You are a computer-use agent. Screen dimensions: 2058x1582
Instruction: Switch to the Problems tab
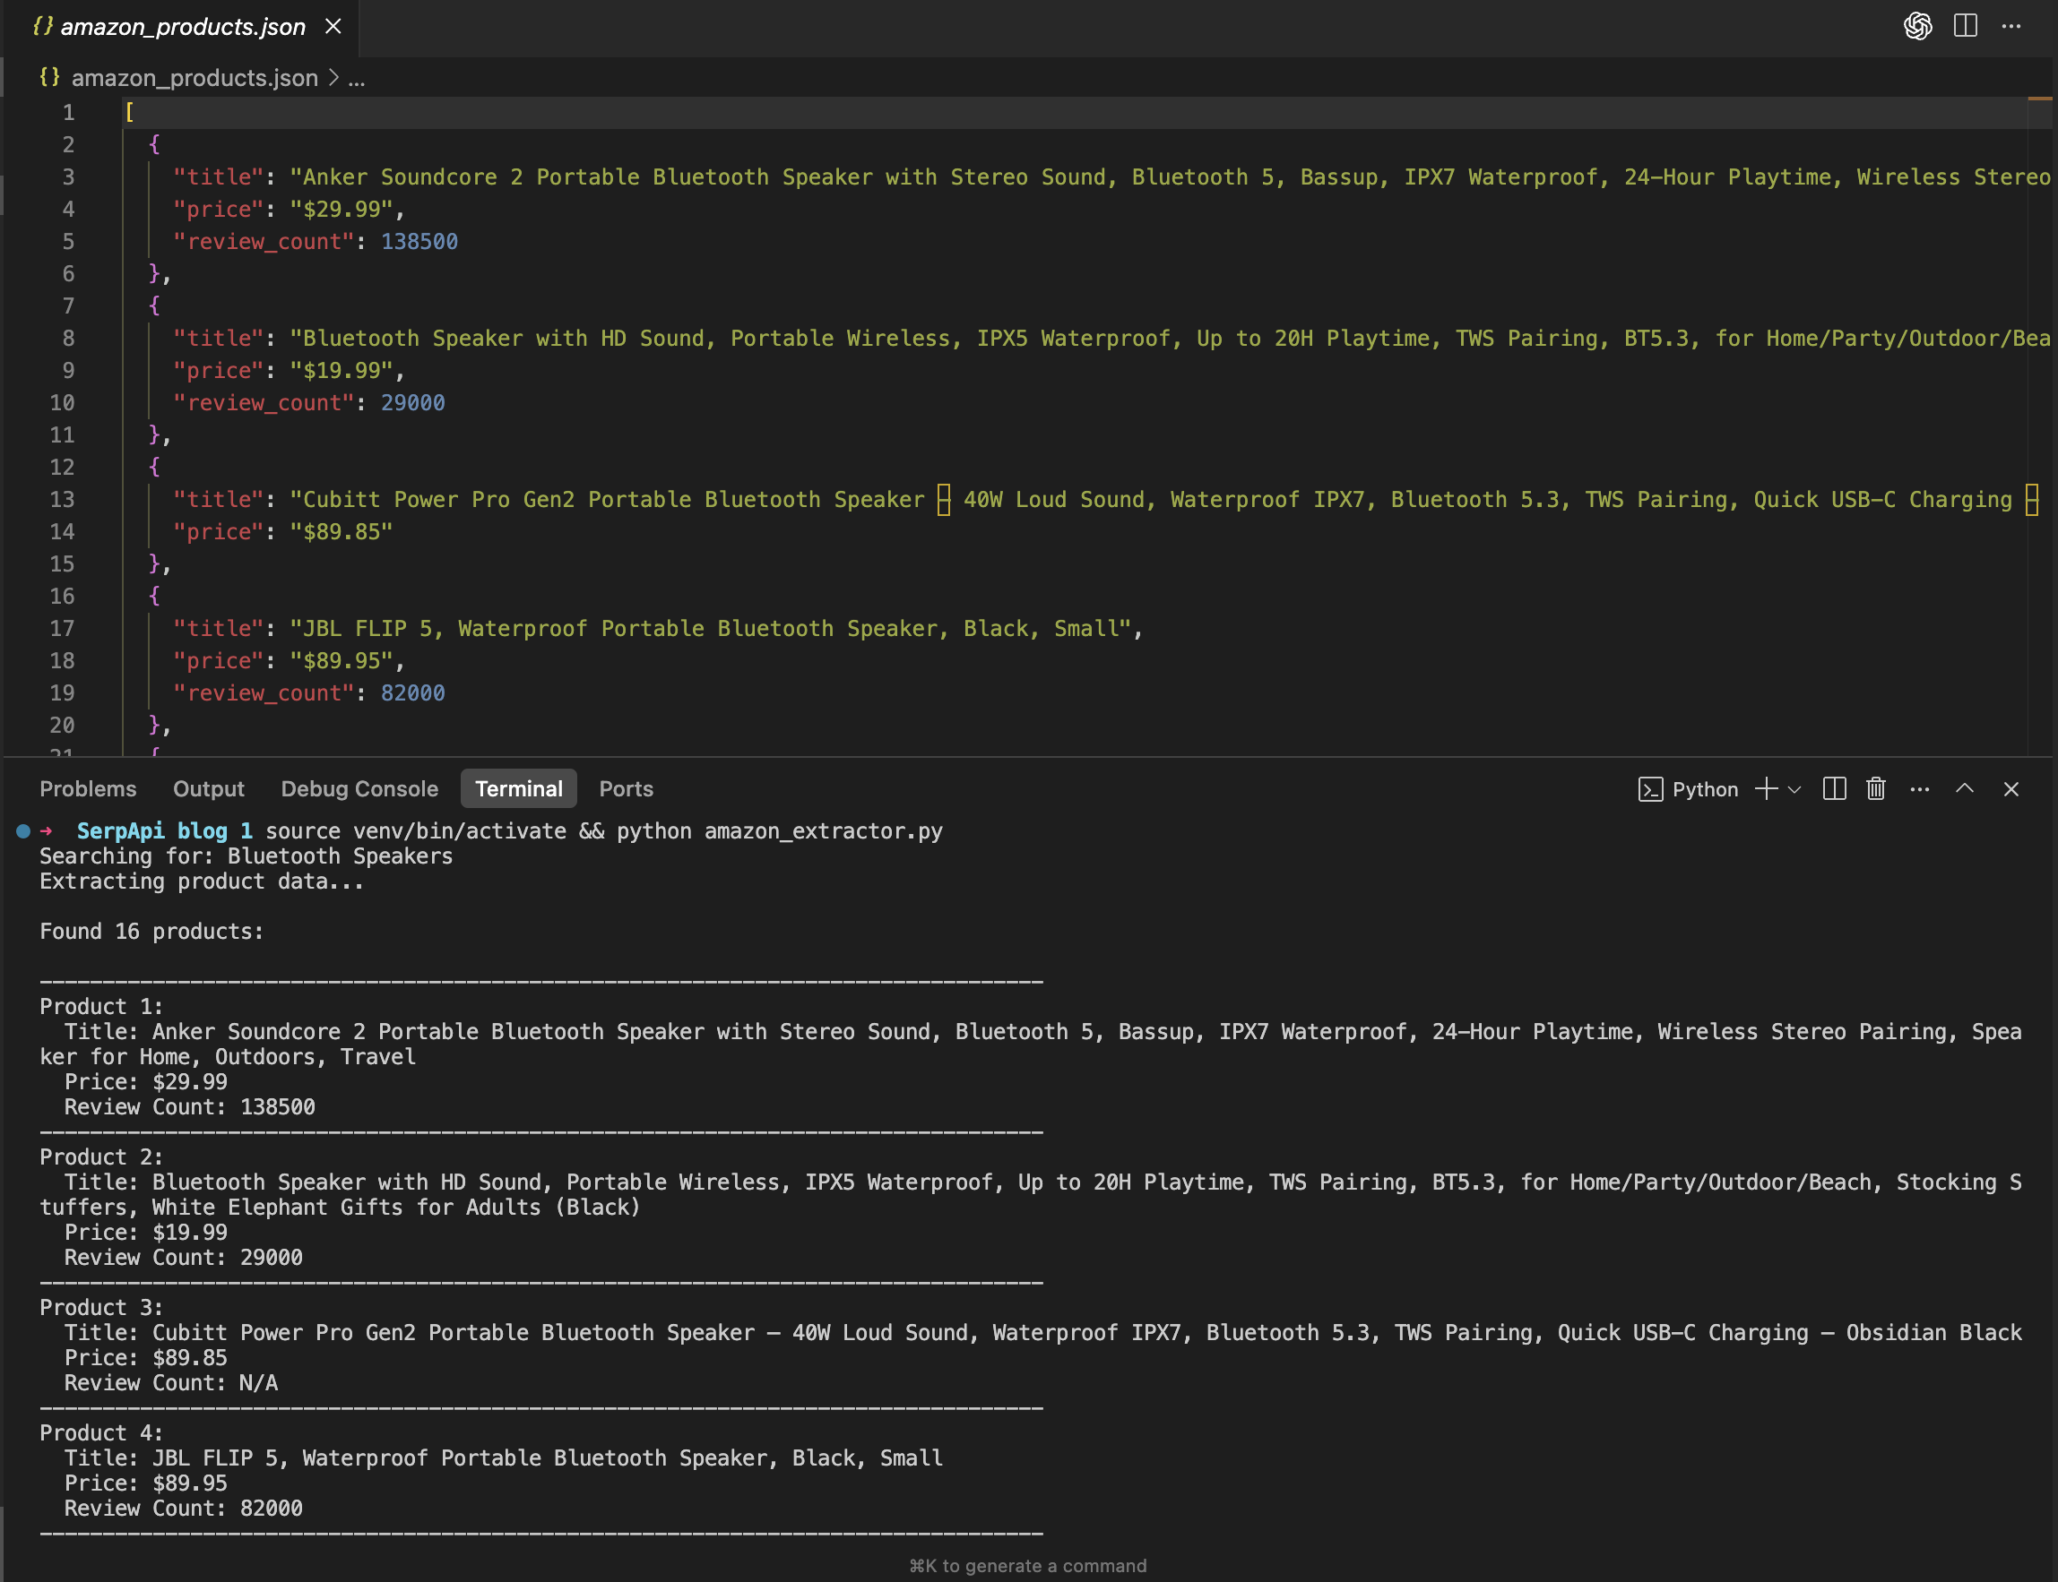[x=88, y=789]
